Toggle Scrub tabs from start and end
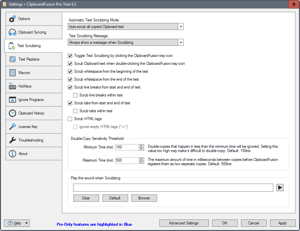Image resolution: width=300 pixels, height=231 pixels. (x=70, y=103)
